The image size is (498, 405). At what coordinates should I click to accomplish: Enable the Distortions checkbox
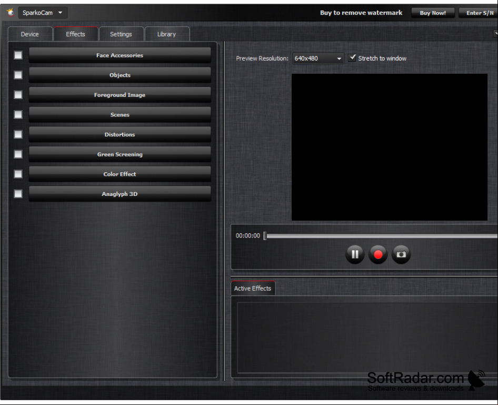[18, 134]
